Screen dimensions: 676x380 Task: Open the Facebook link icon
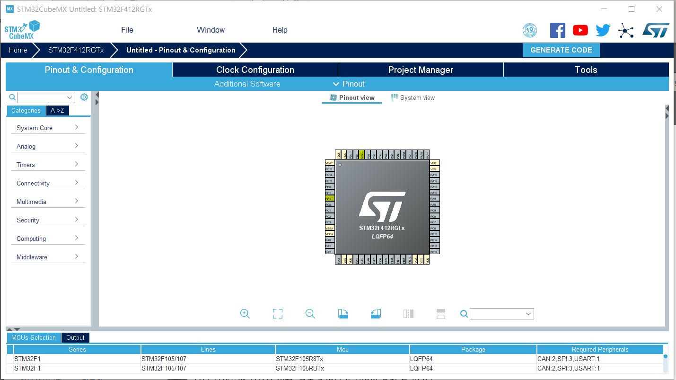tap(558, 30)
